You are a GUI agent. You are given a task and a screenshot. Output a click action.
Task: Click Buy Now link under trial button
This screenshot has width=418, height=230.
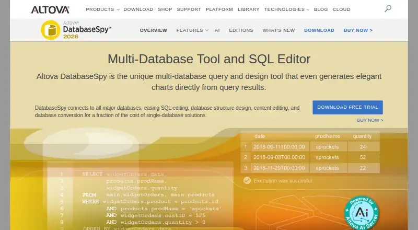coord(370,120)
